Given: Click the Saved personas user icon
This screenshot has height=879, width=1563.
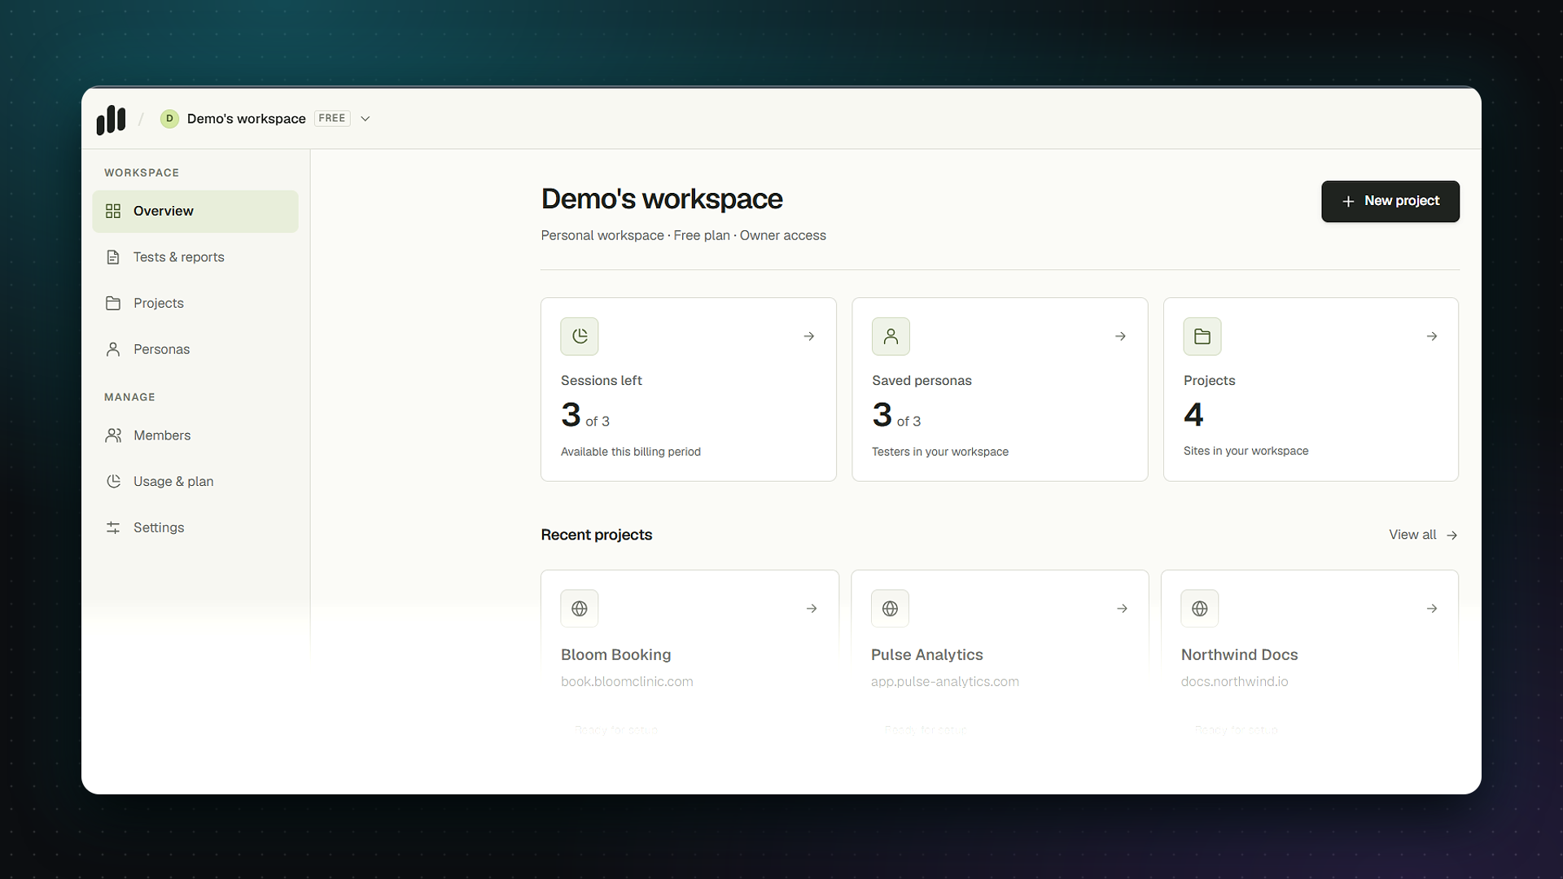Looking at the screenshot, I should click(891, 336).
